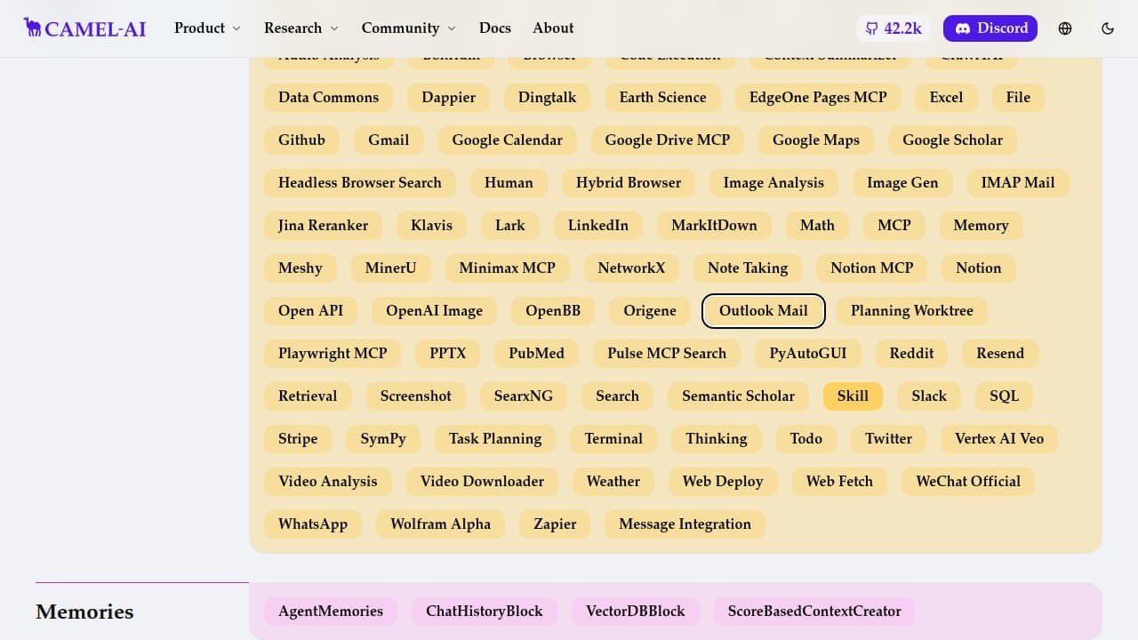Select the ScoreBasedContextCreator tag
The image size is (1138, 640).
pos(814,612)
